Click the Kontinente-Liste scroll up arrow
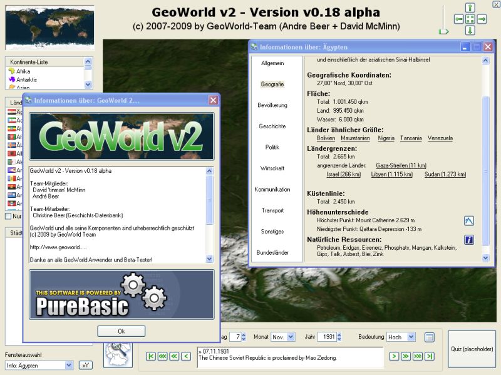The image size is (501, 375). (88, 61)
